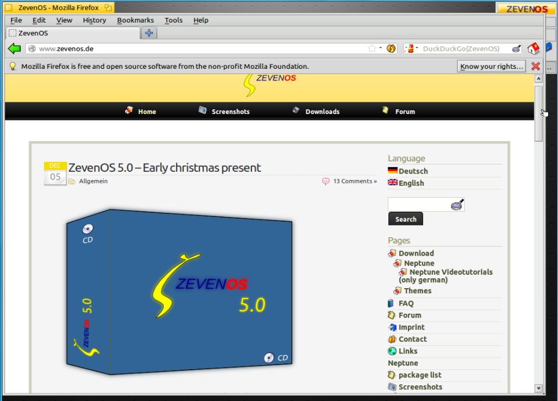Click the site Search button
This screenshot has height=401, width=558.
click(406, 219)
